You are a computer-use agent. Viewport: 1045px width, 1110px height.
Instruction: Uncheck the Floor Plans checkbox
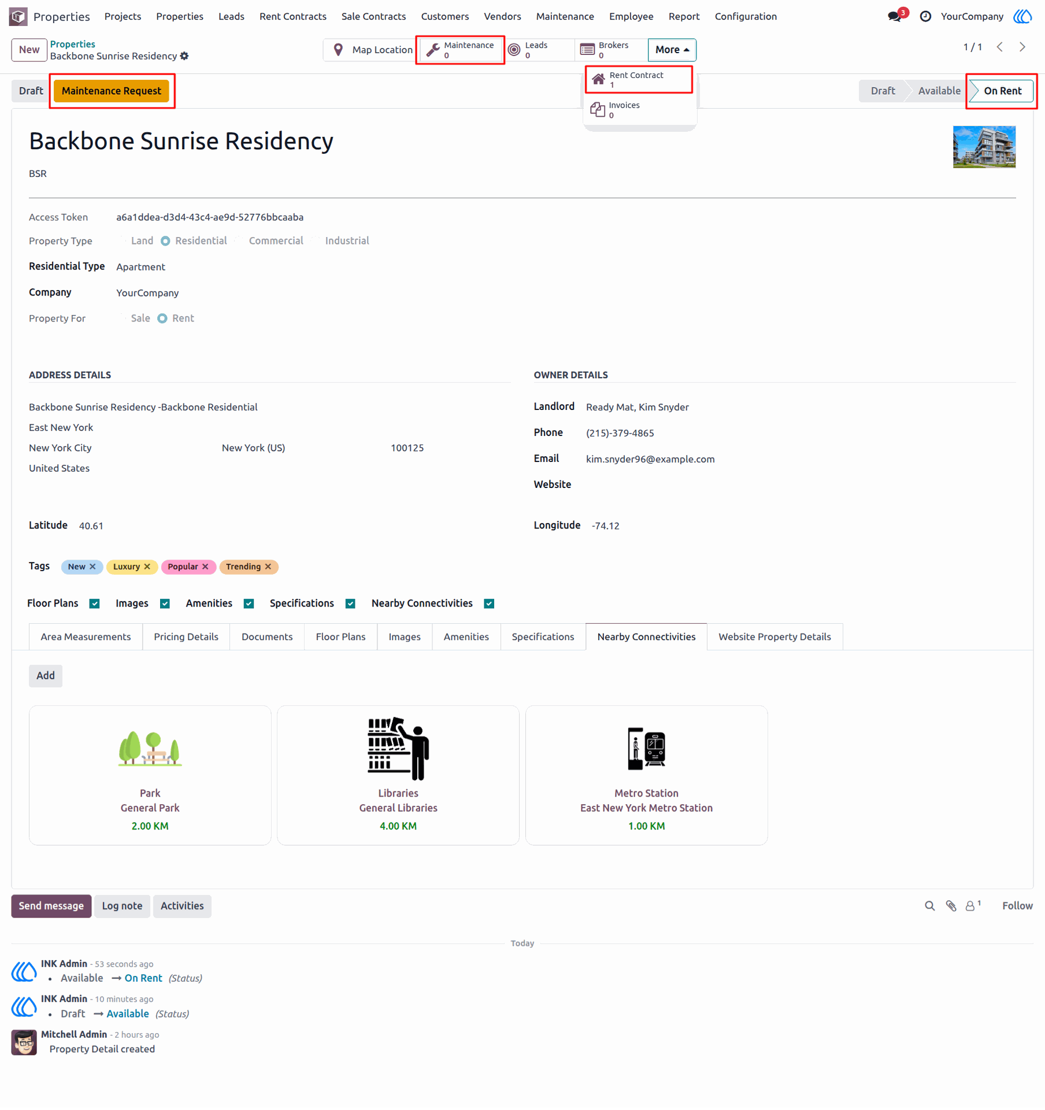95,604
